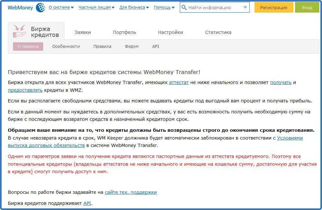Click the Вход login button
This screenshot has width=322, height=210.
tap(307, 7)
